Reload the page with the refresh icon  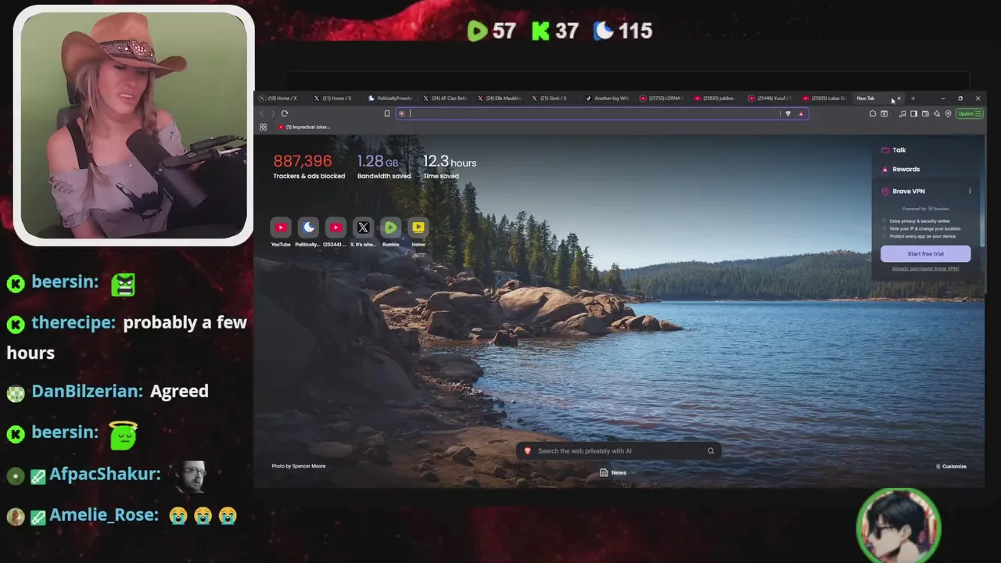[285, 113]
